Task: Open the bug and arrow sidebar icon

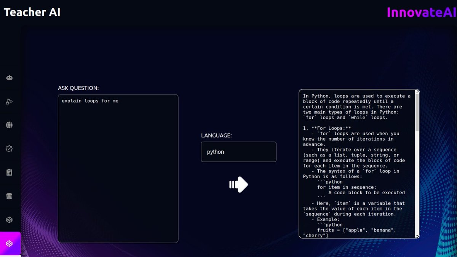Action: click(x=10, y=102)
